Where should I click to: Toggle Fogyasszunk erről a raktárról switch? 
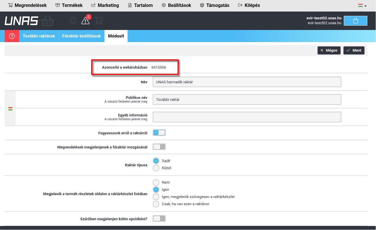(x=159, y=133)
